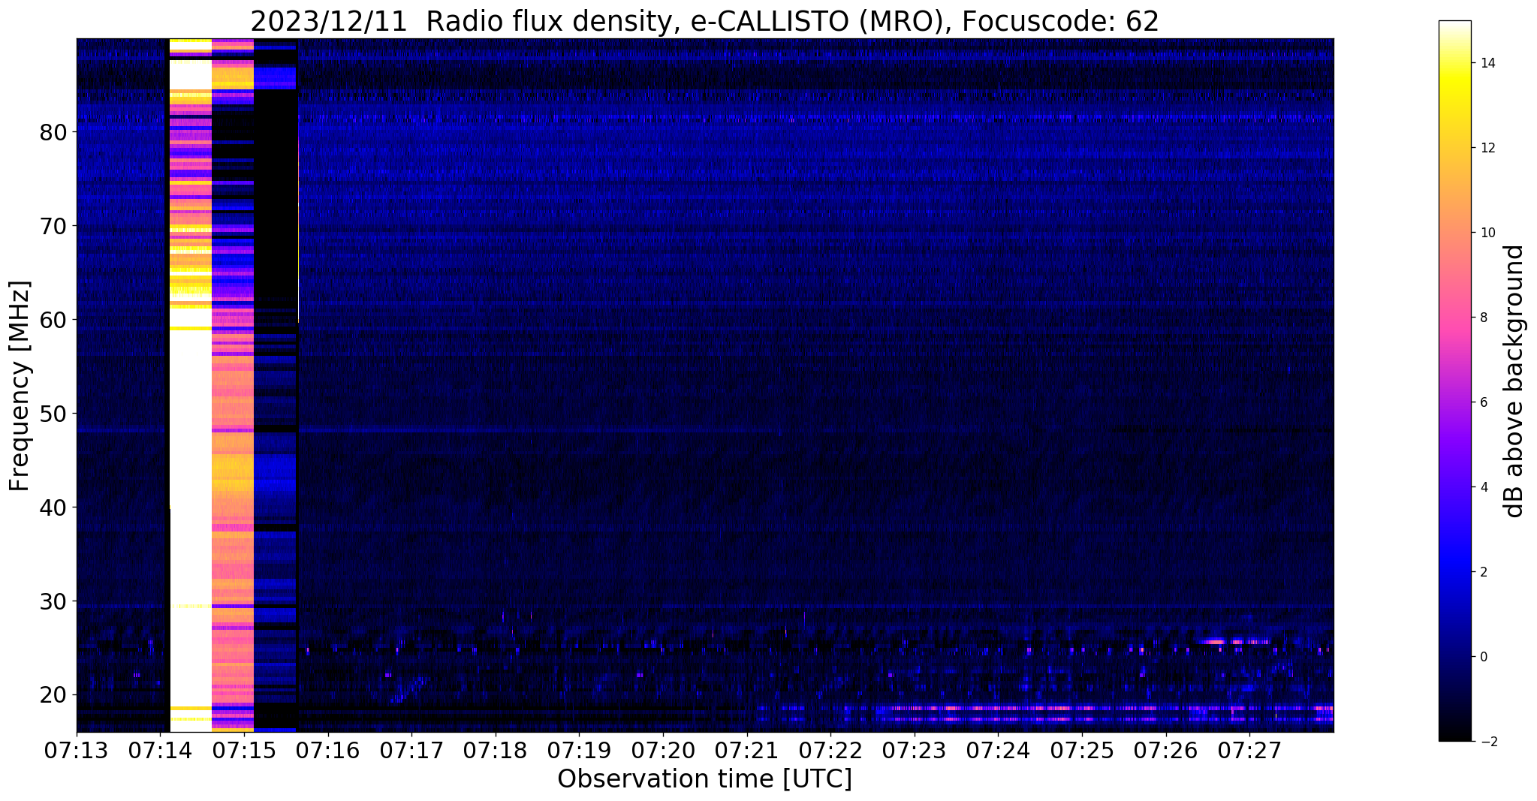
Task: Click the colorbar tick label 8
Action: point(1483,318)
